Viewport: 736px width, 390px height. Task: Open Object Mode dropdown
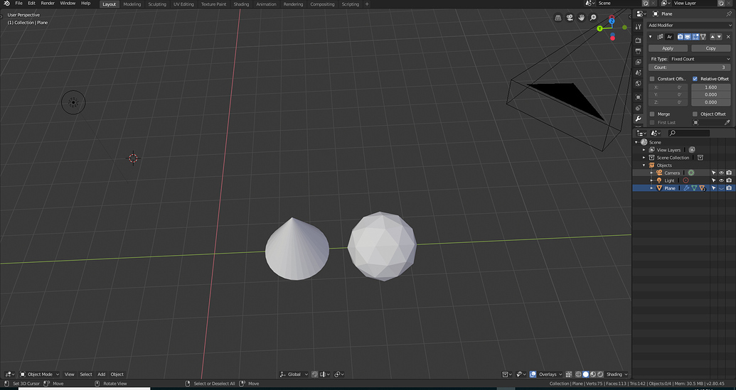(40, 374)
